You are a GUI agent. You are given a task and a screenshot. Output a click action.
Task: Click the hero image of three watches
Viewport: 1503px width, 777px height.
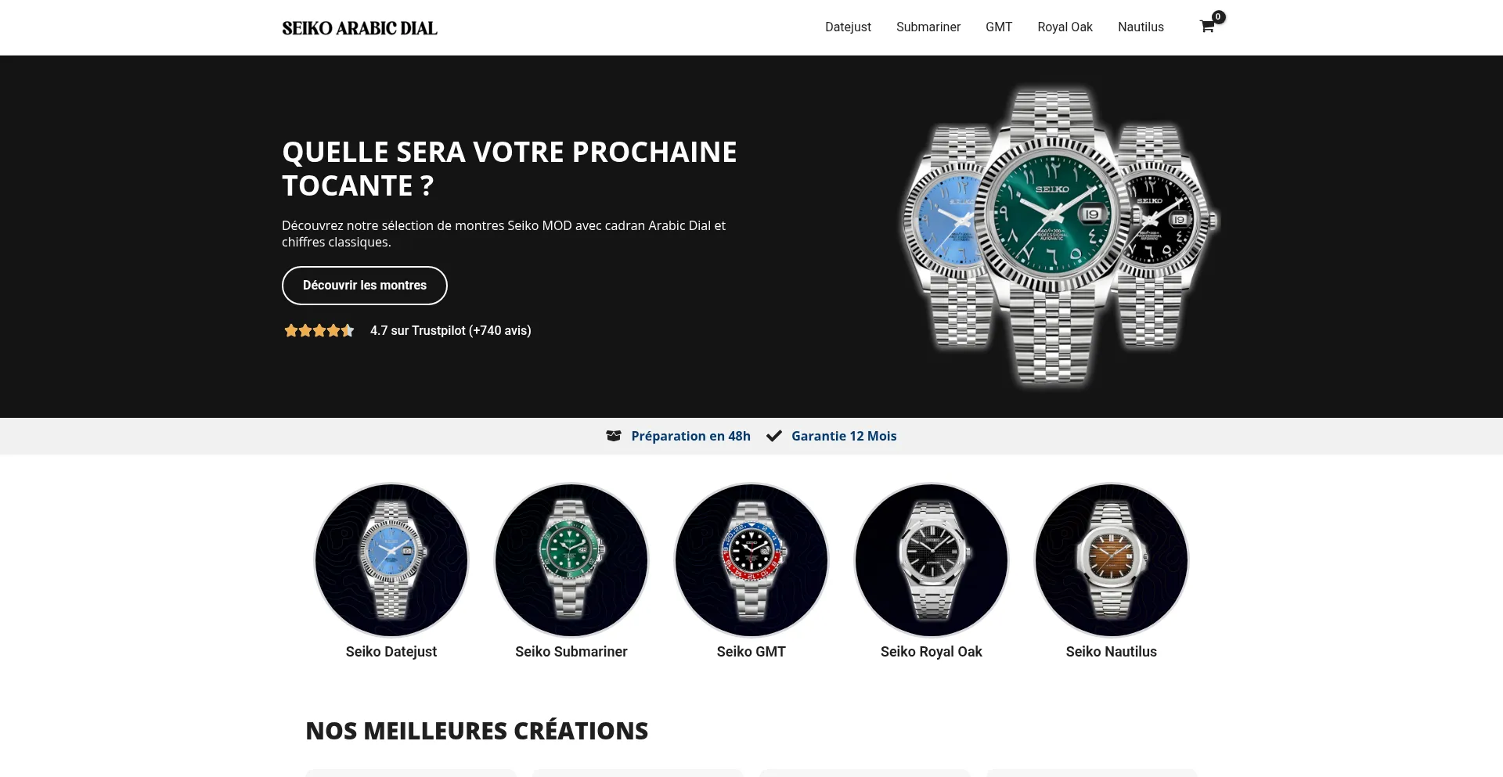click(1061, 236)
